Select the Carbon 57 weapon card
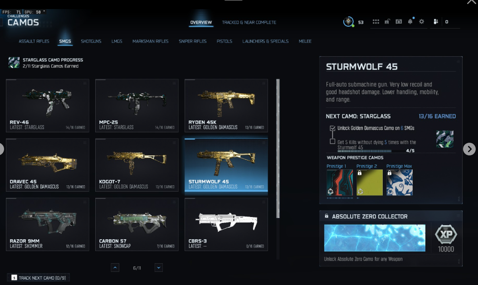The height and width of the screenshot is (285, 478). [137, 224]
